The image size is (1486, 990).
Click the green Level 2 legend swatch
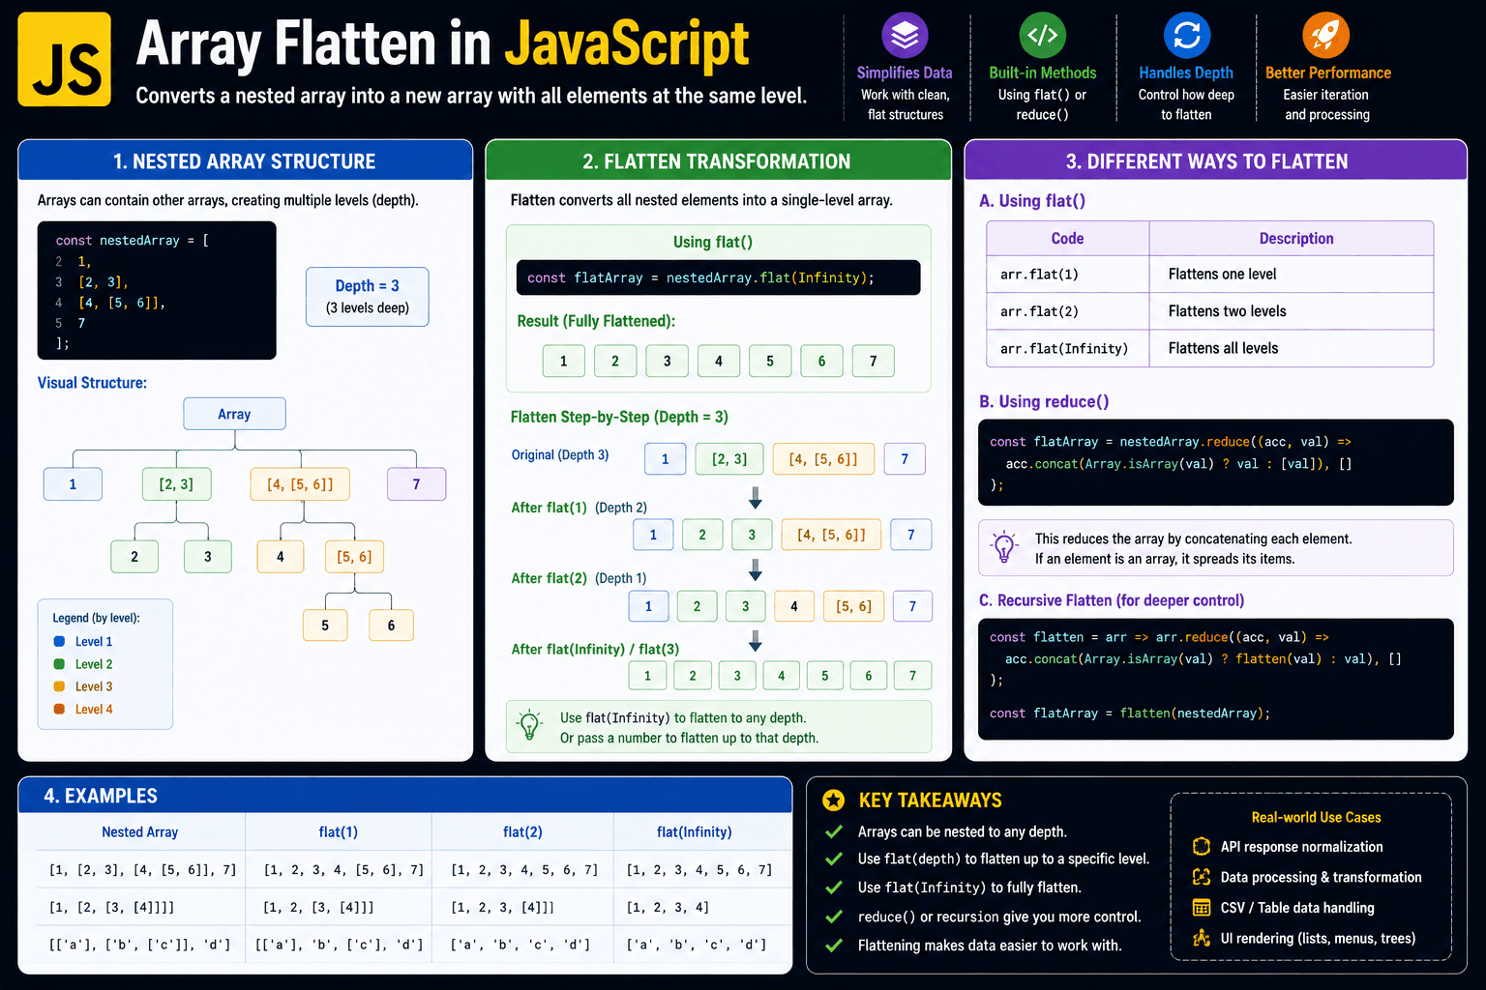(x=59, y=664)
